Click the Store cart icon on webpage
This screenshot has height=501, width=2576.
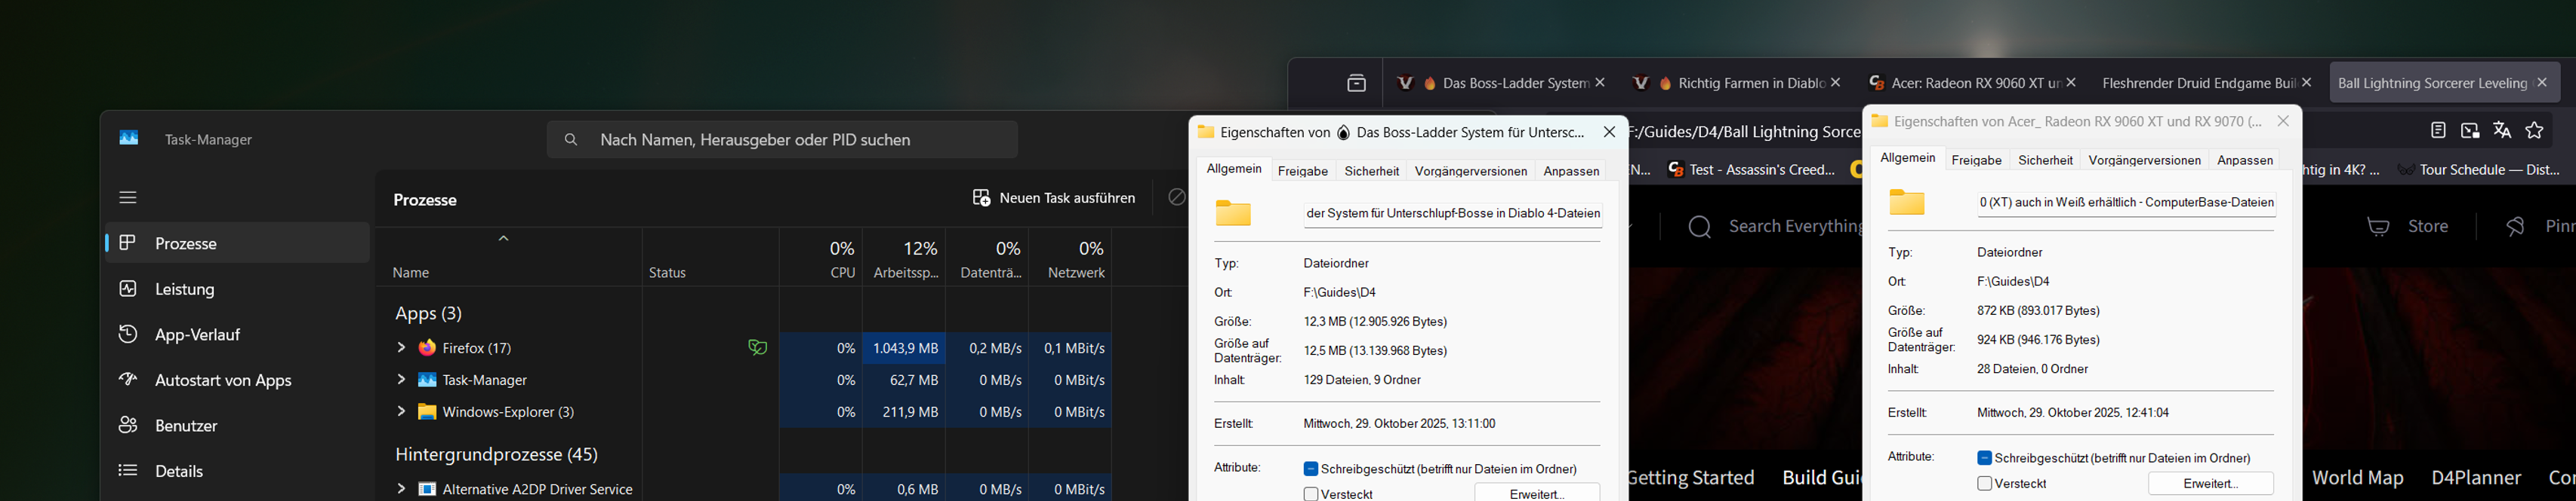tap(2379, 228)
